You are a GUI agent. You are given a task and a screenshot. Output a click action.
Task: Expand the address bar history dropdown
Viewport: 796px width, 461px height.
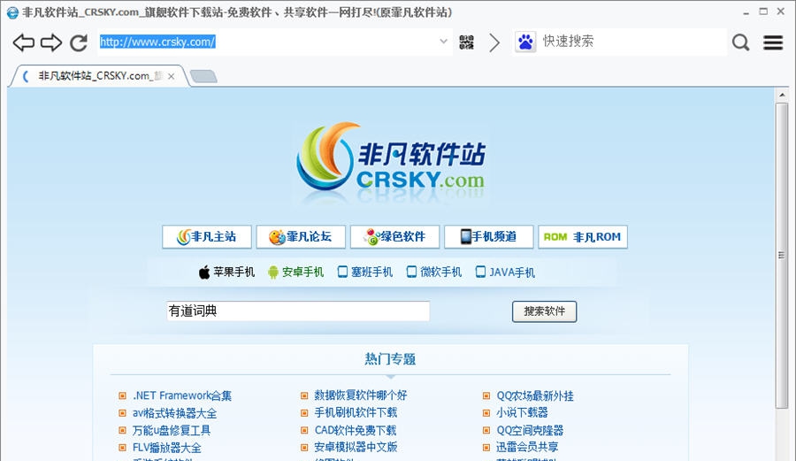(443, 42)
